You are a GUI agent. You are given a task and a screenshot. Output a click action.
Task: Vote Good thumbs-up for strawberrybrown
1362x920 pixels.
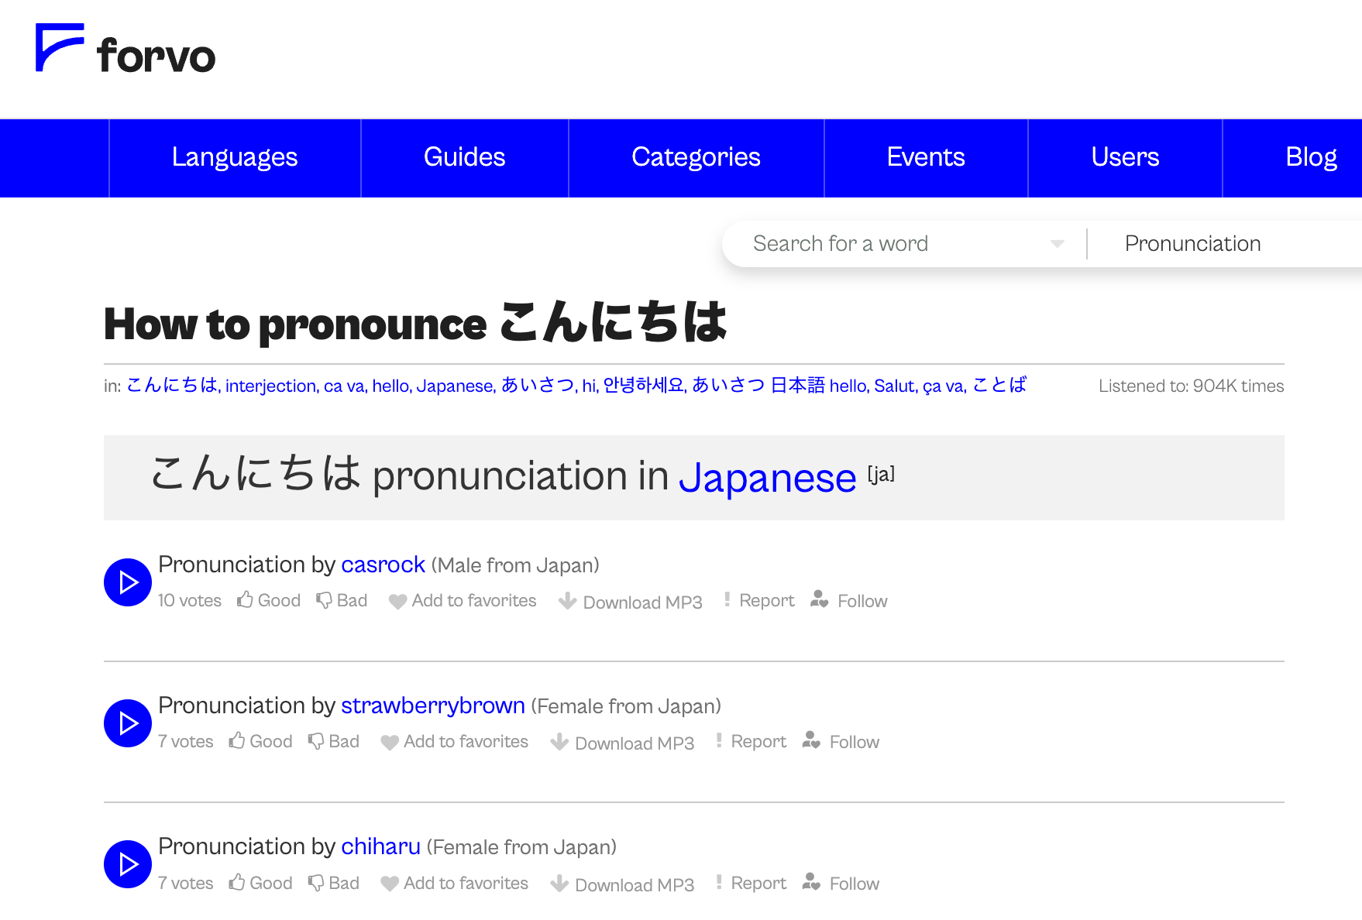(x=237, y=741)
